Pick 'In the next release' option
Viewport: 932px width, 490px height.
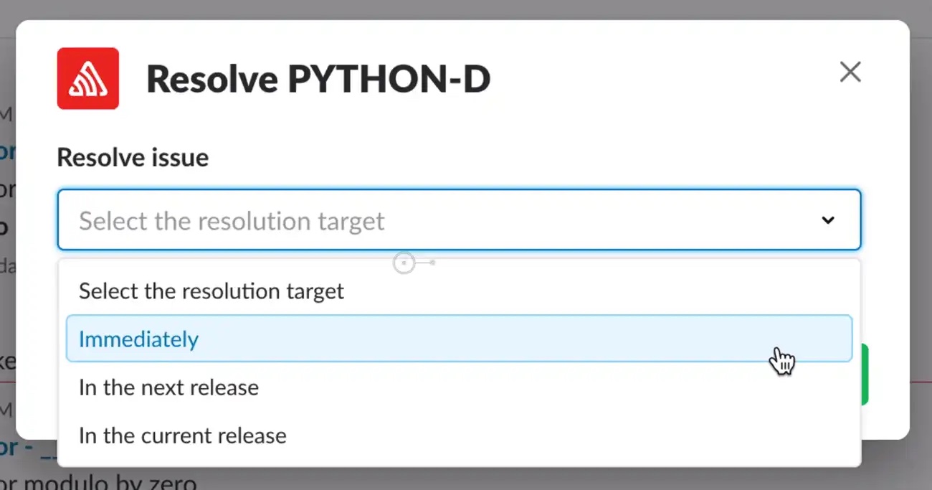(x=168, y=387)
